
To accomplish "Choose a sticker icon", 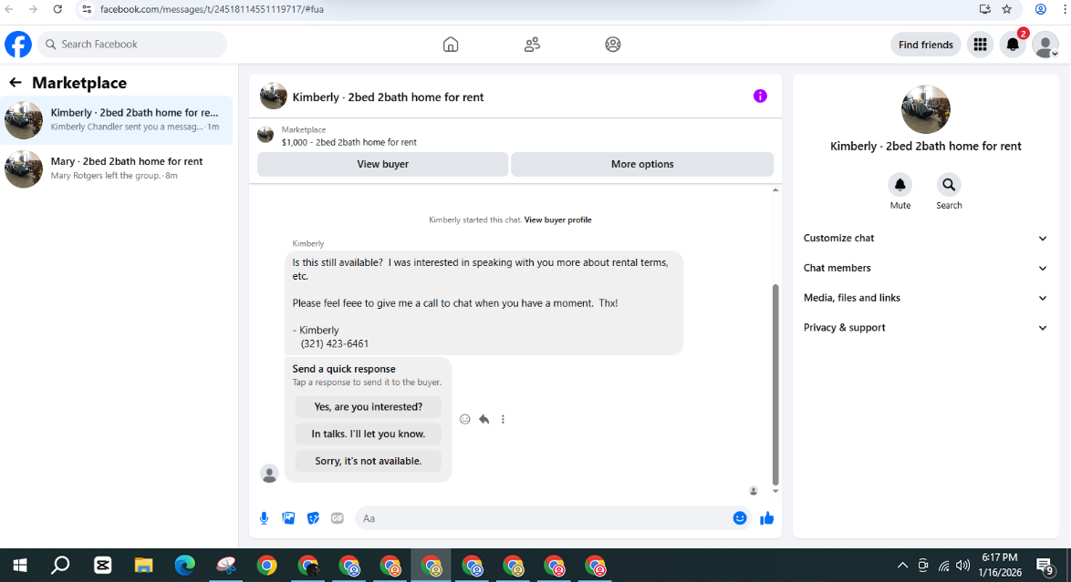I will pos(314,518).
